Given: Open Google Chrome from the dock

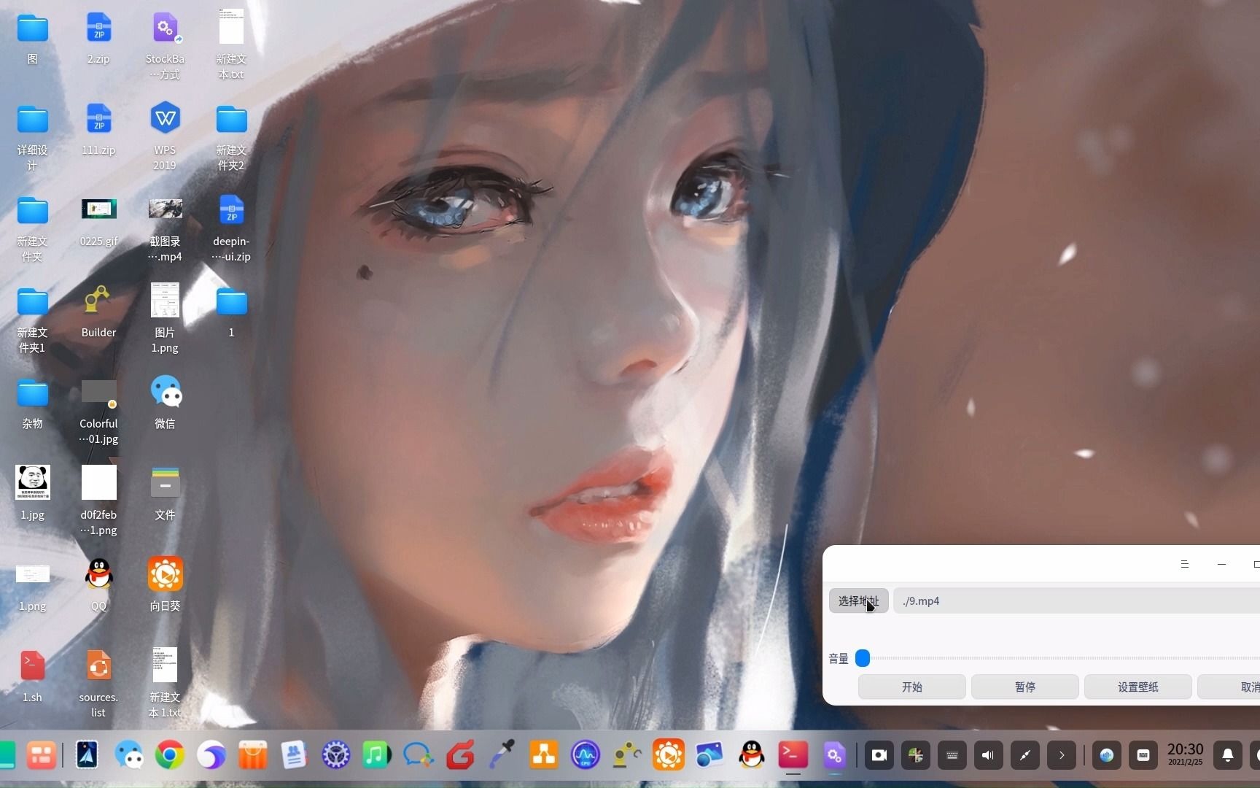Looking at the screenshot, I should [169, 755].
